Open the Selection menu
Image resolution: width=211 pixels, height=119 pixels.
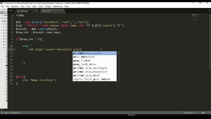point(15,6)
